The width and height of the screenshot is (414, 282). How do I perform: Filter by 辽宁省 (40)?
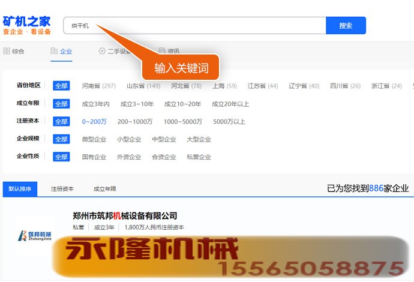tap(304, 86)
